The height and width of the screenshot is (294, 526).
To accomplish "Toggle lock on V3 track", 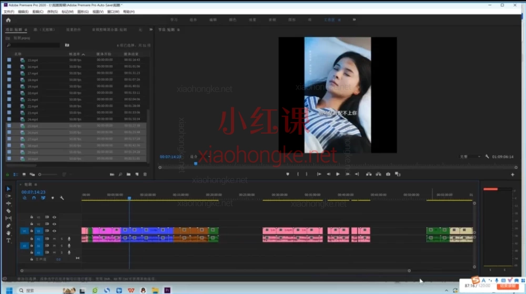I will pyautogui.click(x=32, y=217).
